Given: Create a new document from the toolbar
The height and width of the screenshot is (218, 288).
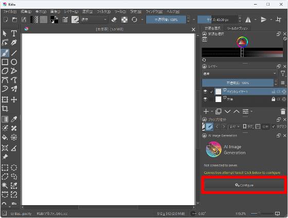Looking at the screenshot, I should 6,19.
